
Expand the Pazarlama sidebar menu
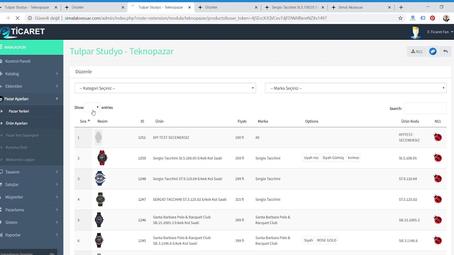click(x=32, y=210)
